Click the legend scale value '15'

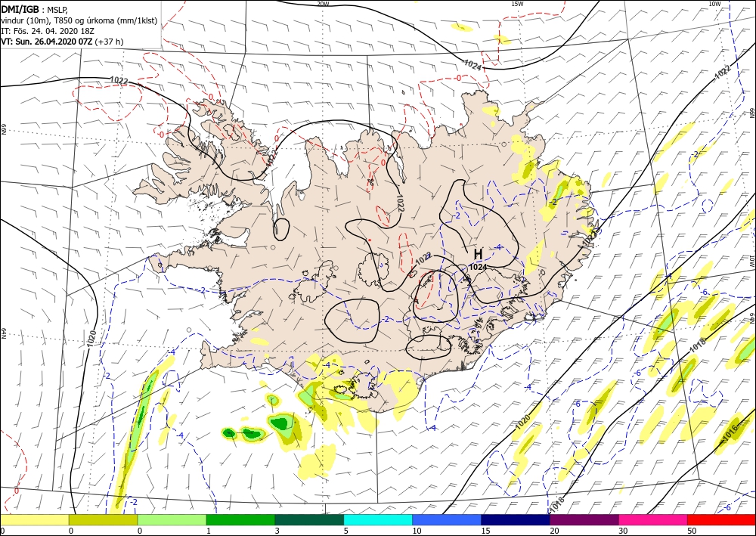485,531
